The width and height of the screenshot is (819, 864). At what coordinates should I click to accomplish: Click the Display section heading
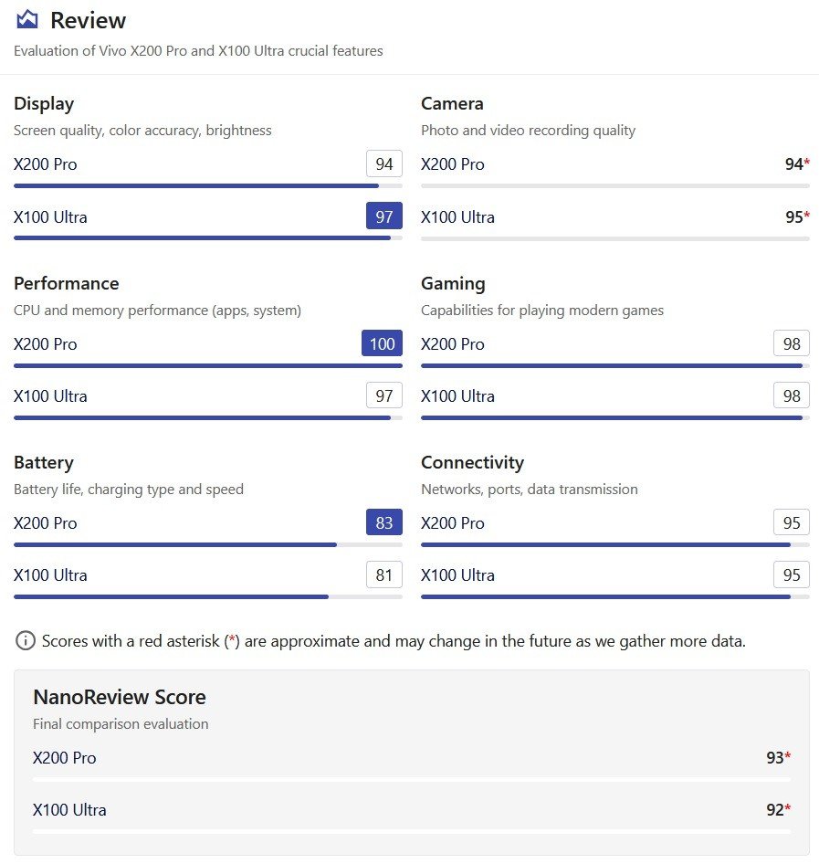coord(44,104)
